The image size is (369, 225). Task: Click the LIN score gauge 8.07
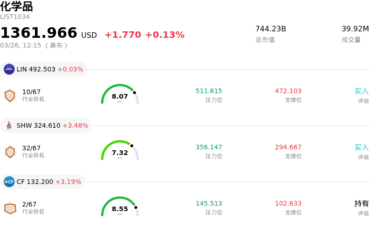pos(120,95)
